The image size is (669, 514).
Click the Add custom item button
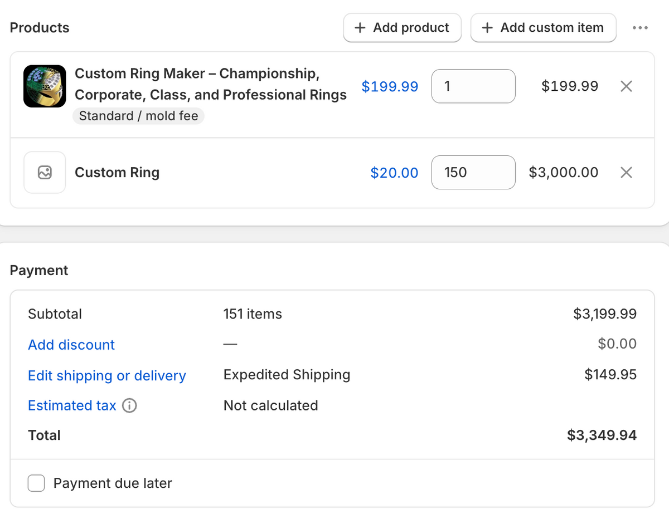tap(543, 28)
